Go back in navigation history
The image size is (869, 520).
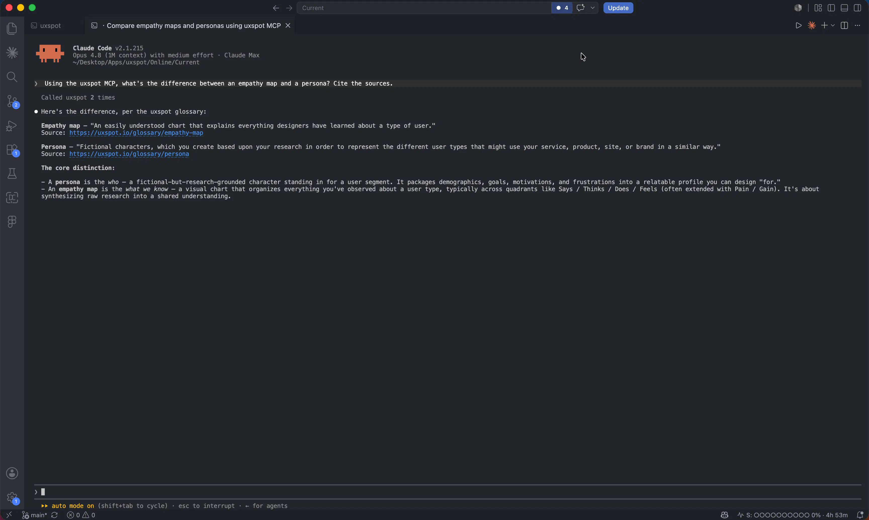276,8
